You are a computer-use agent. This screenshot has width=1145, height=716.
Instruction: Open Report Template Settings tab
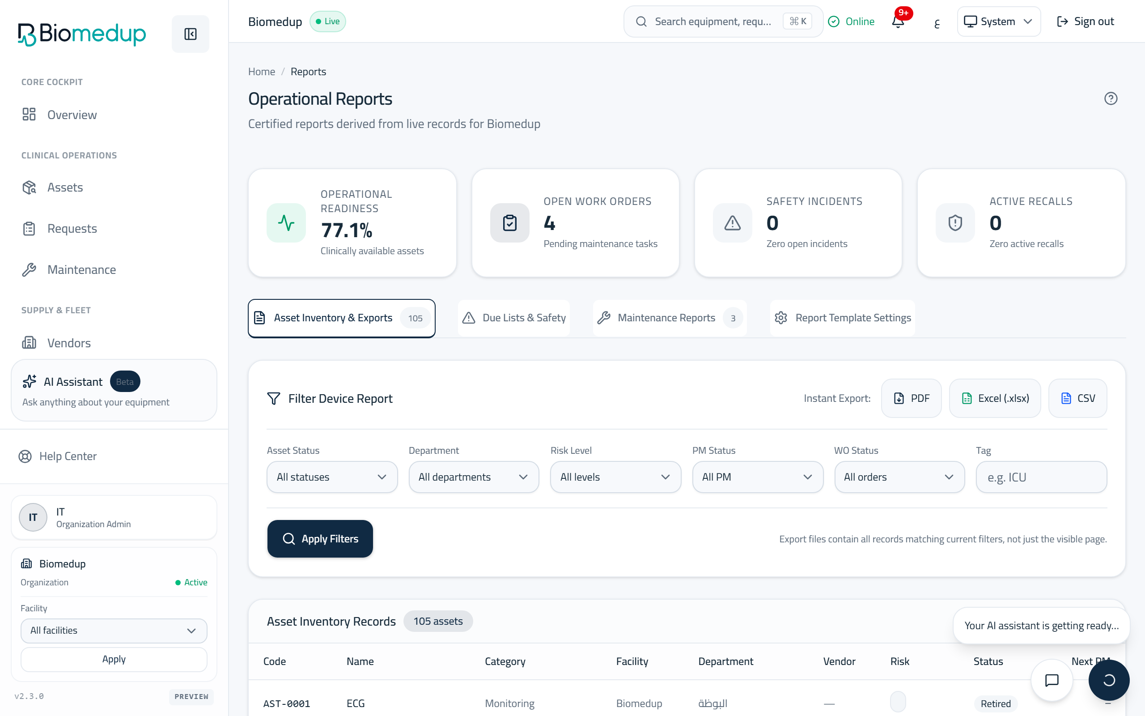[x=843, y=318]
